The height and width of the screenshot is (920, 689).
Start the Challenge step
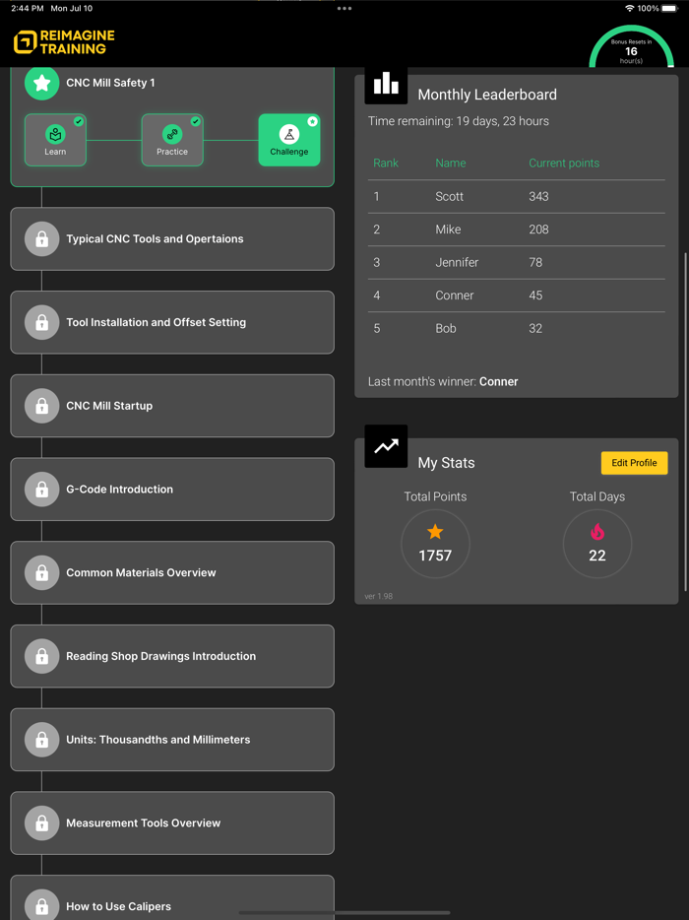click(x=289, y=140)
